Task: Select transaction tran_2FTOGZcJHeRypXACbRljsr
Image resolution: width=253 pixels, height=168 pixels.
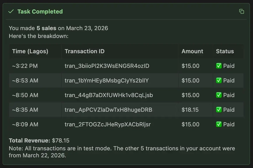Action: pyautogui.click(x=108, y=125)
